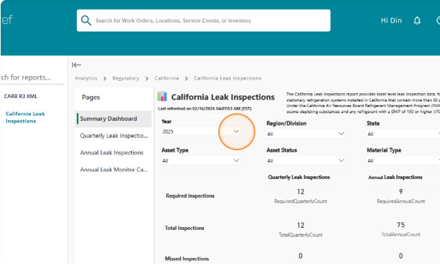Go to California breadcrumb
This screenshot has width=440, height=271.
pyautogui.click(x=167, y=78)
